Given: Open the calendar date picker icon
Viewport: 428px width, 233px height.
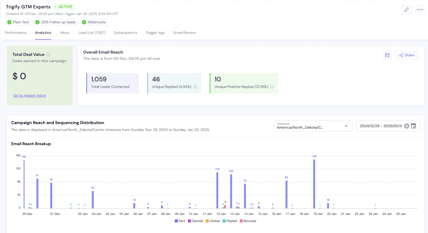Looking at the screenshot, I should coord(414,126).
